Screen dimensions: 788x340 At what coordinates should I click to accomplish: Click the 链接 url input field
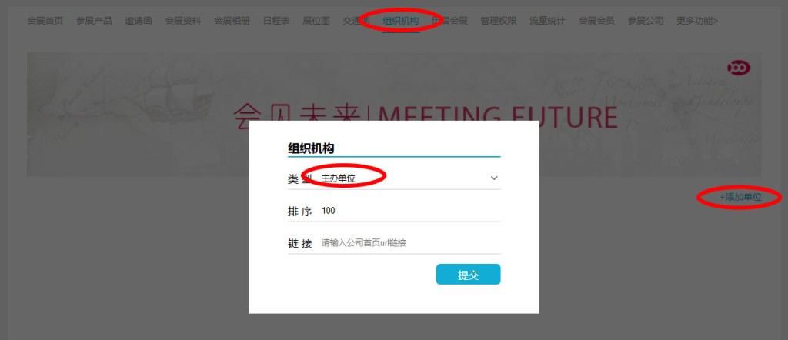pos(410,243)
